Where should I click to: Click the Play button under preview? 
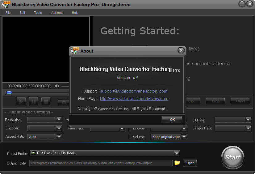[21, 101]
